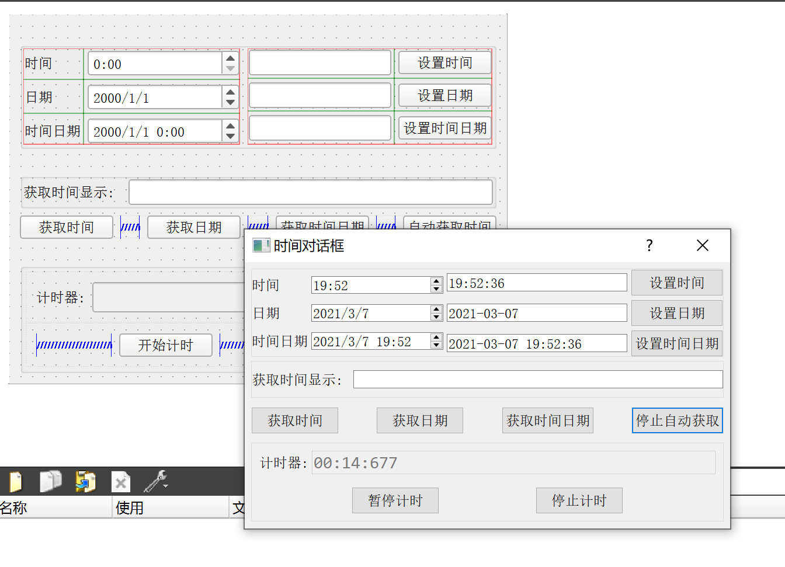Click 设置日期 button in the 时间对话框 dialog

(677, 313)
